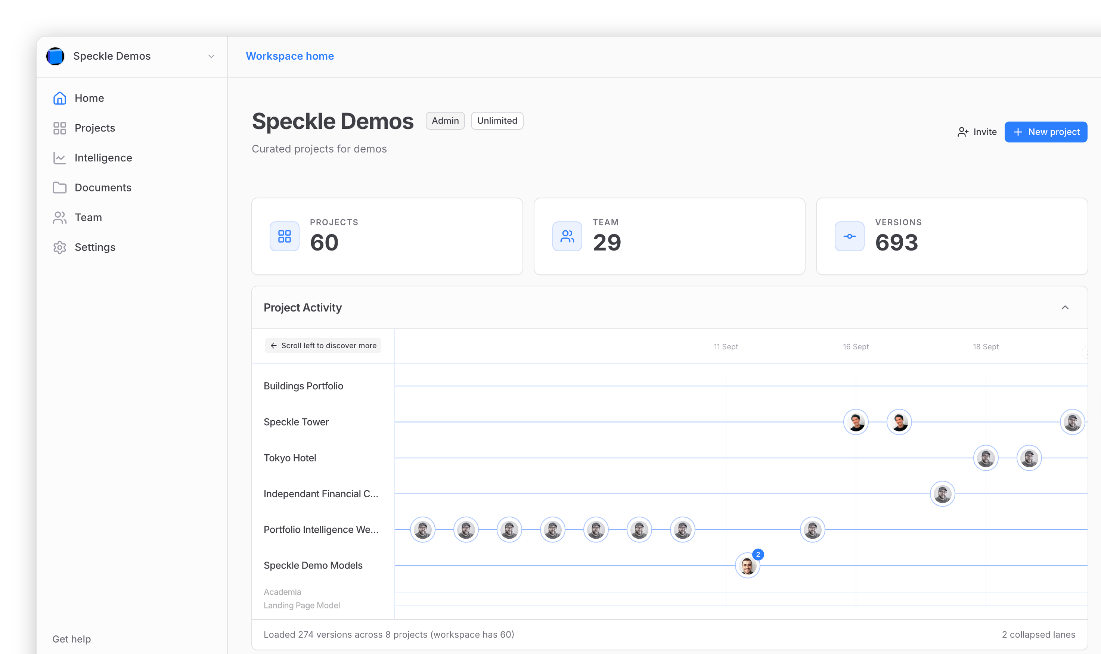The image size is (1101, 654).
Task: Create a New project
Action: 1045,132
